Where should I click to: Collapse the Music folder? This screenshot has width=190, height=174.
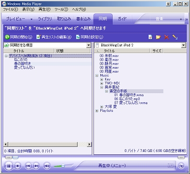tap(97, 76)
